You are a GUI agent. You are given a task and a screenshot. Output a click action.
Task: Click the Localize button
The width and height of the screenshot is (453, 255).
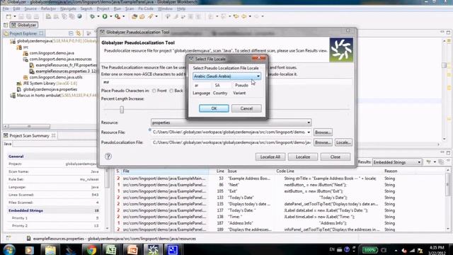[303, 157]
